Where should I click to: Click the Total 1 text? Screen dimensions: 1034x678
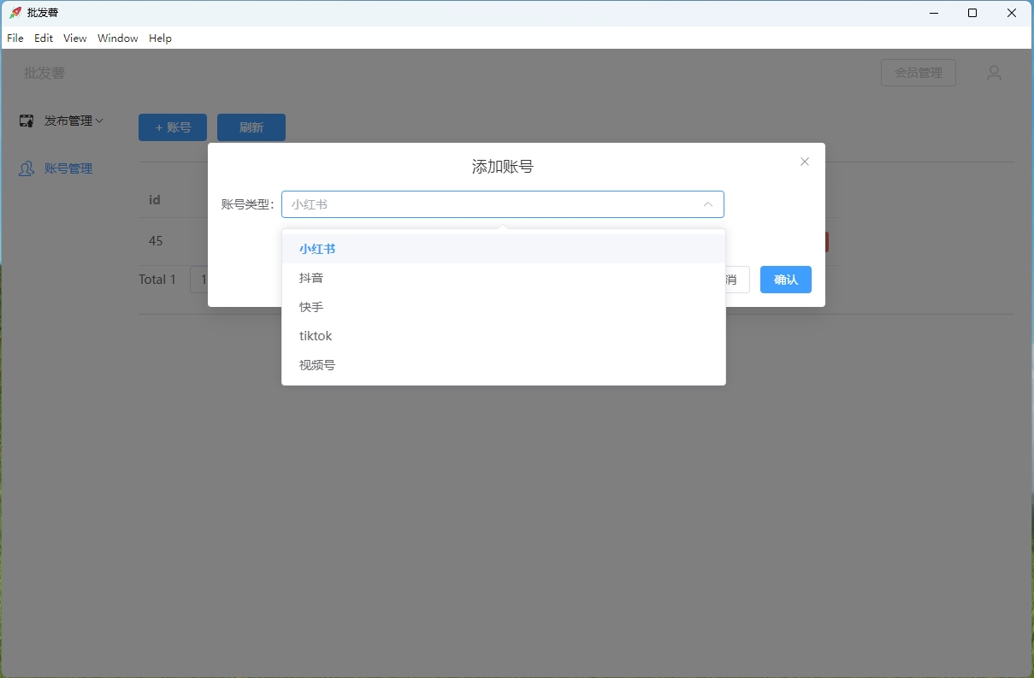pyautogui.click(x=157, y=280)
